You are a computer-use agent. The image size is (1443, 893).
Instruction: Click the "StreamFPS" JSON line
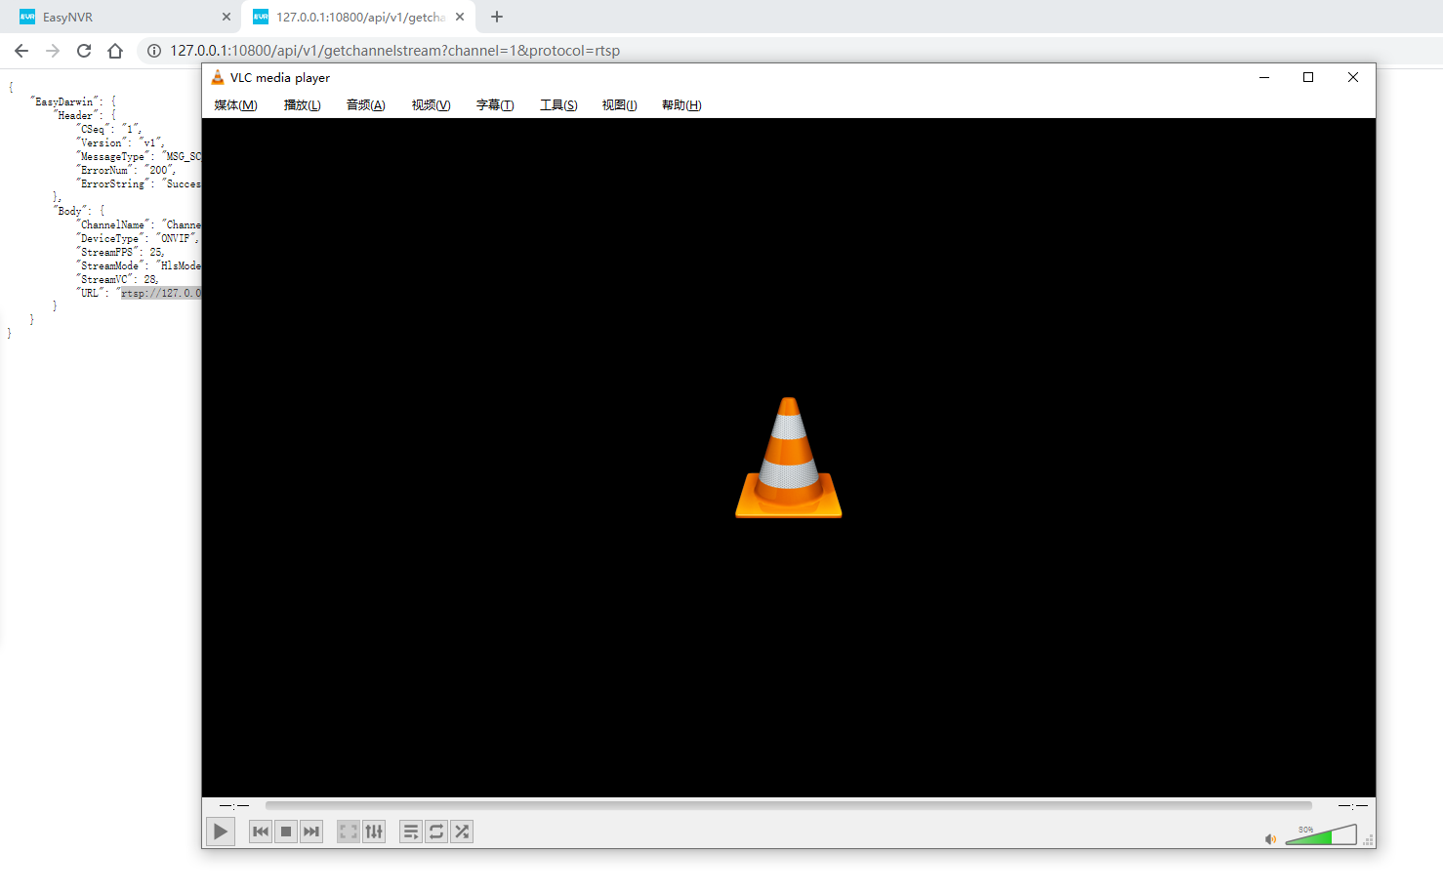coord(120,252)
